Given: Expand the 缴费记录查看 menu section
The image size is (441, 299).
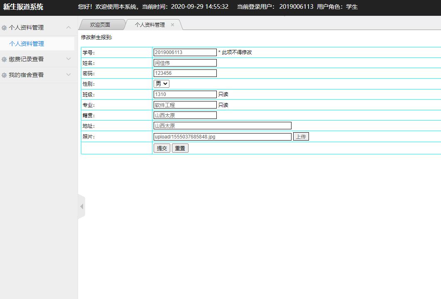Looking at the screenshot, I should tap(69, 59).
